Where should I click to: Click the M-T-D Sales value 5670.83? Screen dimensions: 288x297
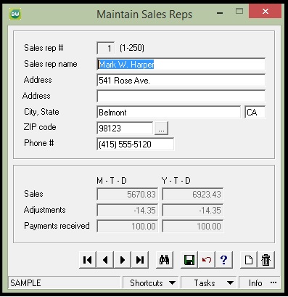point(128,194)
